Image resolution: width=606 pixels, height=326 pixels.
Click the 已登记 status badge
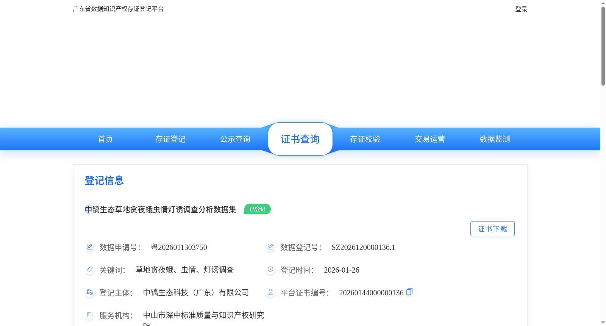258,209
